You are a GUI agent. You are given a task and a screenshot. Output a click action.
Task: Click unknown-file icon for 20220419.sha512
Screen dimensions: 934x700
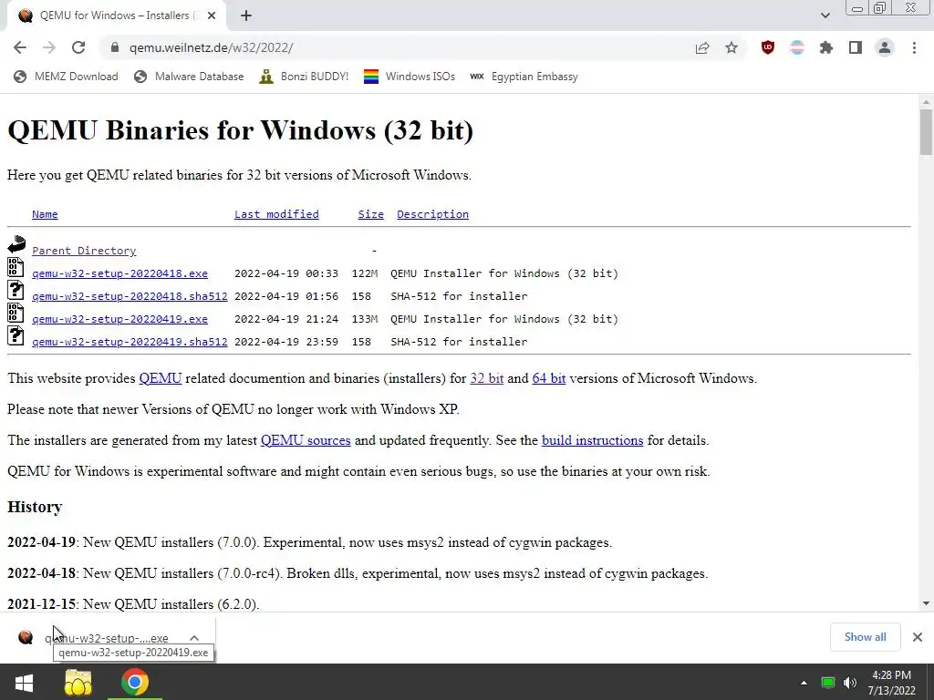[x=16, y=335]
